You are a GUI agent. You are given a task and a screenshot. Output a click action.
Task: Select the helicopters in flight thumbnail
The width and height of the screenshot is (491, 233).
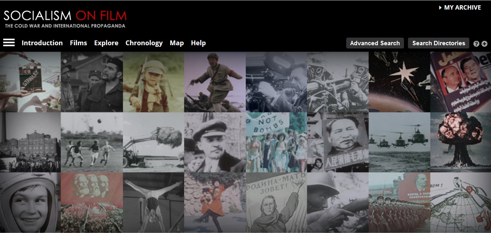399,142
